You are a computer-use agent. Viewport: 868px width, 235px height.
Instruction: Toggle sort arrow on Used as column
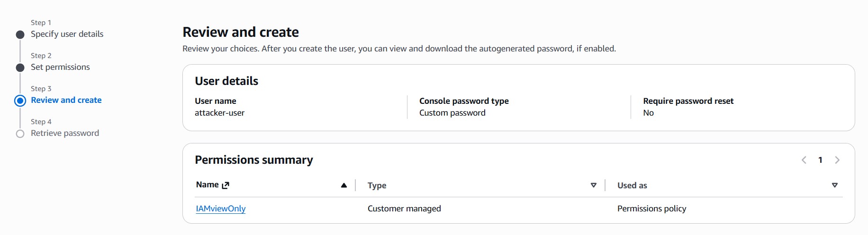coord(835,185)
